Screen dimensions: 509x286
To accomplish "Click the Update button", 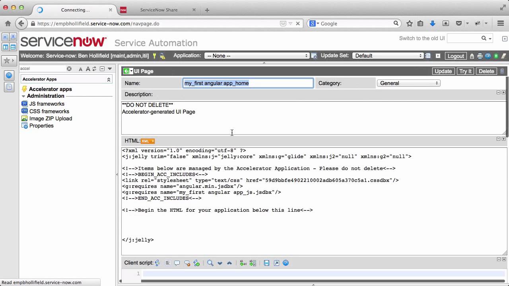I will pos(443,71).
